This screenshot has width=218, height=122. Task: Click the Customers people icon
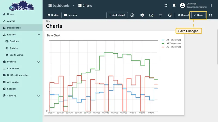click(x=4, y=69)
